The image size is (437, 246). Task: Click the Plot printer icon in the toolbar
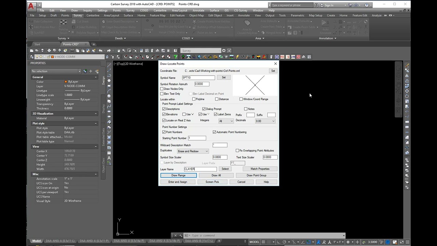pos(49,51)
